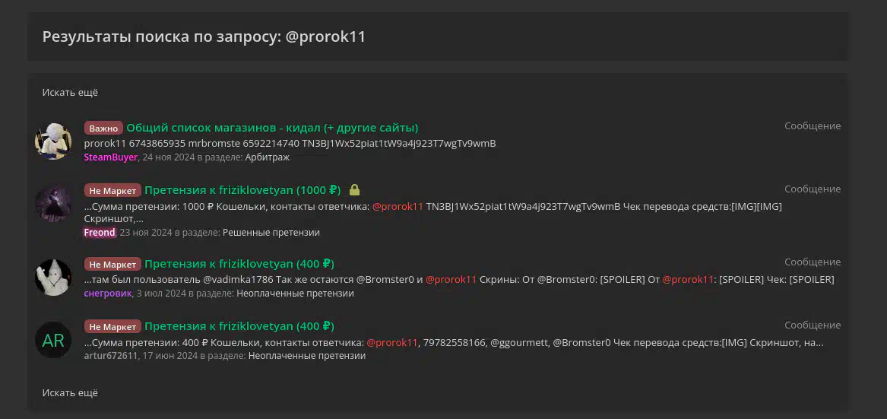Image resolution: width=887 pixels, height=419 pixels.
Task: Open SteamBuyer's user profile link
Action: click(x=111, y=157)
